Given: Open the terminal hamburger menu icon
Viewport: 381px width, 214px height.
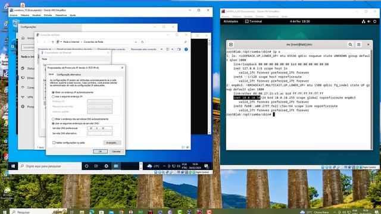Looking at the screenshot, I should tap(358, 45).
